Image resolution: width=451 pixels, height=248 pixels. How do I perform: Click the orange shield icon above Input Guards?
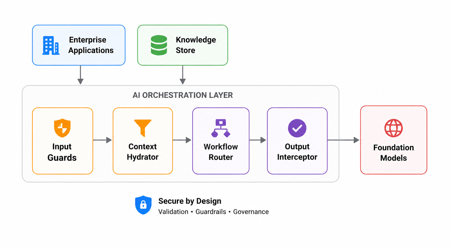[x=62, y=128]
